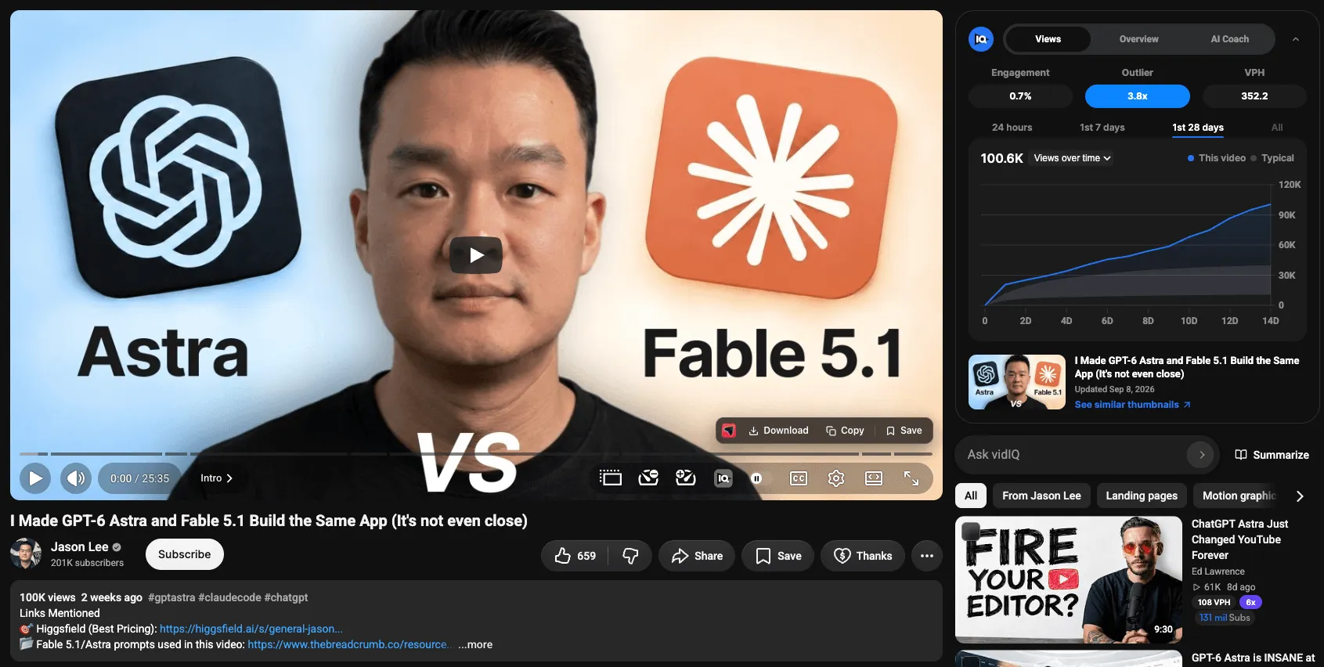Select the Views tab in vidIQ panel
Image resolution: width=1324 pixels, height=667 pixels.
[x=1048, y=39]
